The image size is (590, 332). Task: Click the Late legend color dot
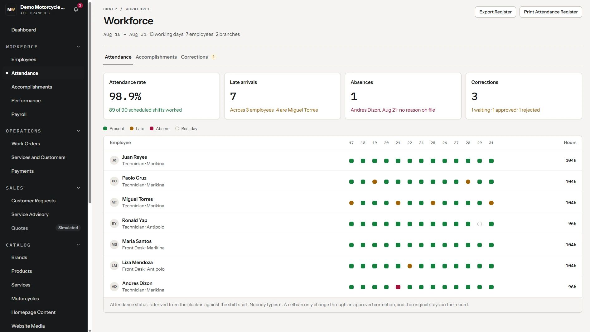click(x=132, y=129)
